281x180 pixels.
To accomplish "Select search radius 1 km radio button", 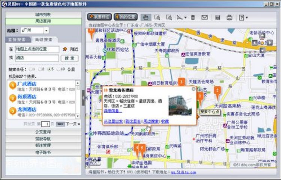I will [30, 69].
